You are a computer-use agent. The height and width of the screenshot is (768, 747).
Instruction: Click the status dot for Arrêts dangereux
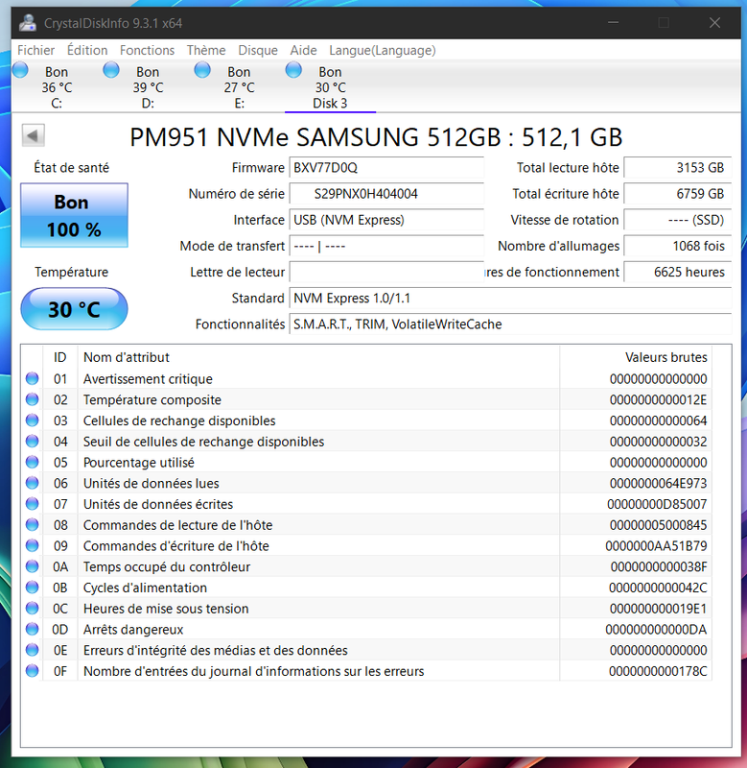[x=33, y=629]
